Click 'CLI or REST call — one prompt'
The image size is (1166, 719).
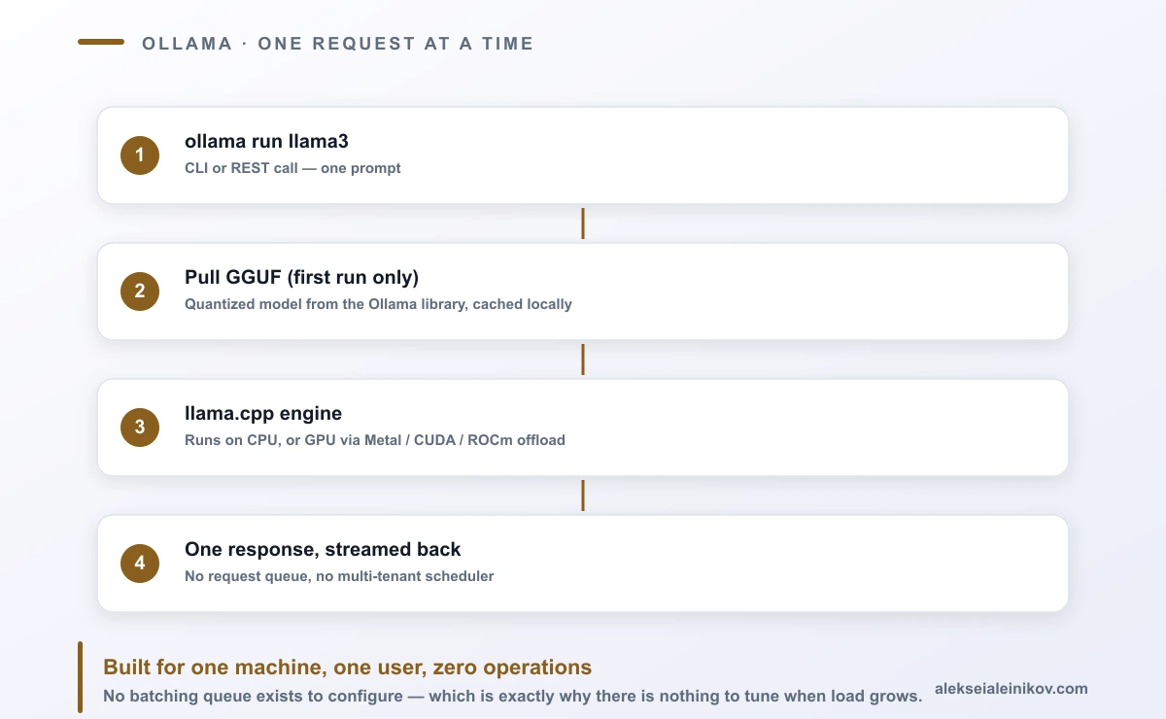click(x=292, y=168)
